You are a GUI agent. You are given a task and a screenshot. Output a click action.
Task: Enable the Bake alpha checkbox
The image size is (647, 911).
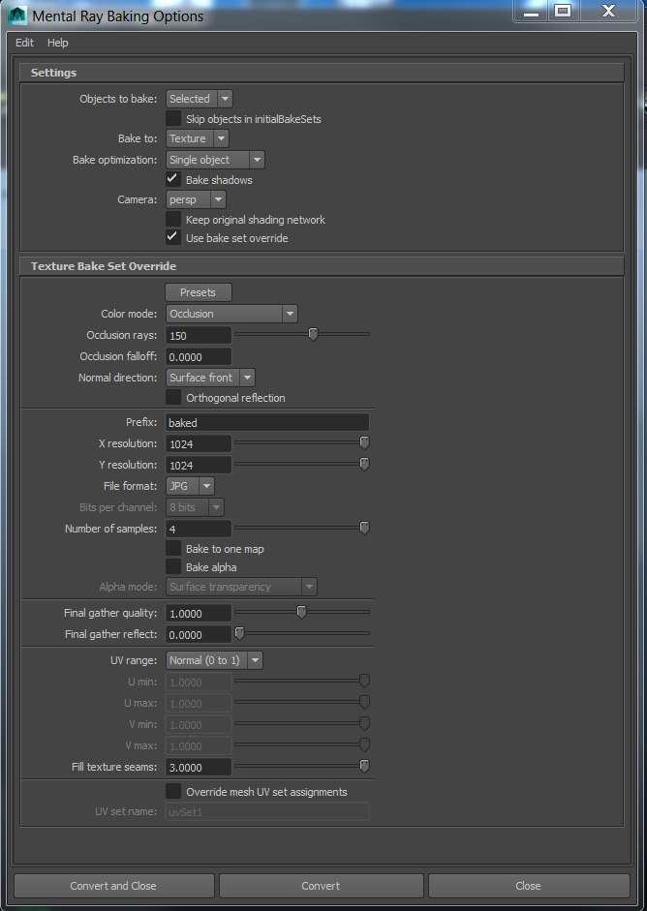pos(173,566)
